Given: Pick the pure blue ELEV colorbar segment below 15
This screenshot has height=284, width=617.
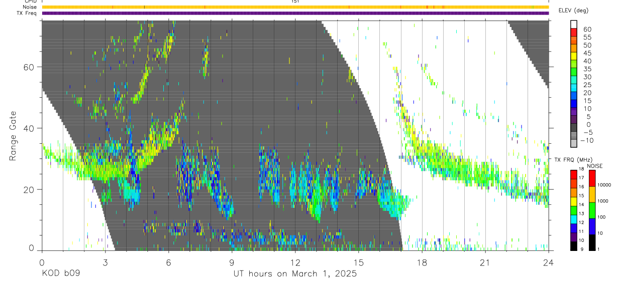Looking at the screenshot, I should coord(574,104).
